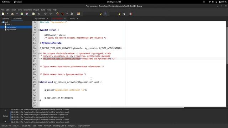The height and width of the screenshot is (128, 228).
Task: Open the clock calendar in top bar
Action: coord(114,2)
